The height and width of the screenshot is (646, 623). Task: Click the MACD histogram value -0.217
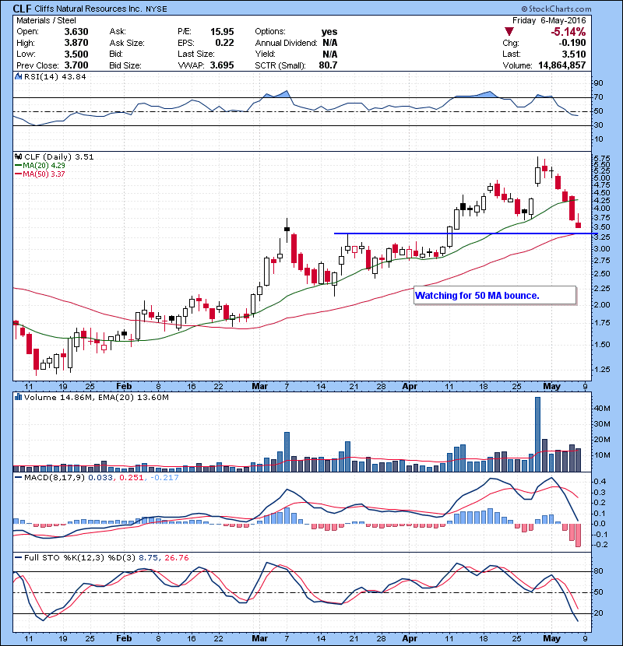tap(164, 478)
